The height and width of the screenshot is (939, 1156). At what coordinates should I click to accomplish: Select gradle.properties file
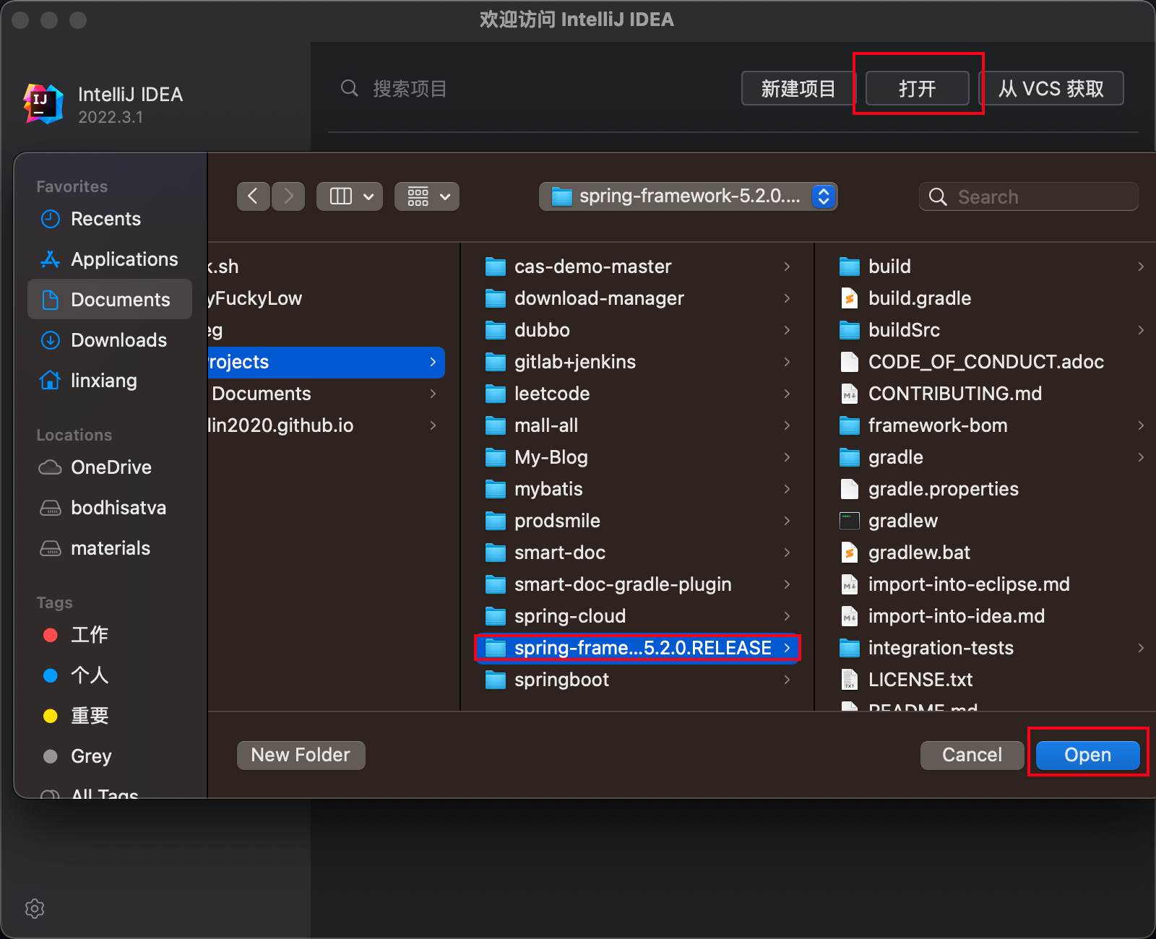(x=991, y=489)
